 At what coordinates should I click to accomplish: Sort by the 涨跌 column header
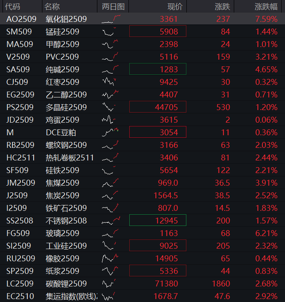(x=222, y=6)
